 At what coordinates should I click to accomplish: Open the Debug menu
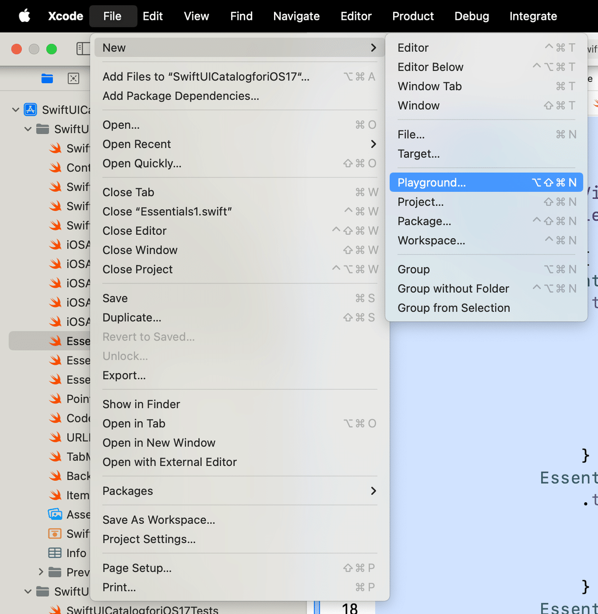(x=472, y=16)
